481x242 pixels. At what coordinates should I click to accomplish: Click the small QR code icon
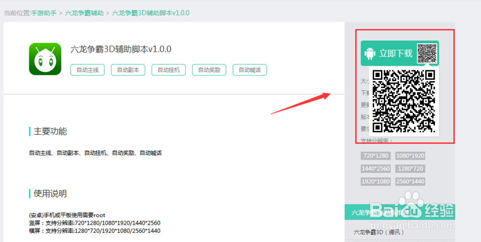click(427, 53)
